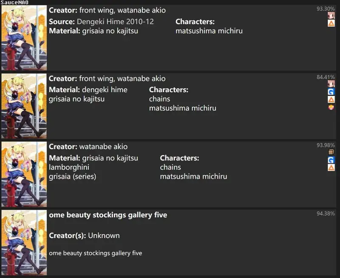Open the blue G Gelbooru icon in the 93.98% result

(x=331, y=160)
